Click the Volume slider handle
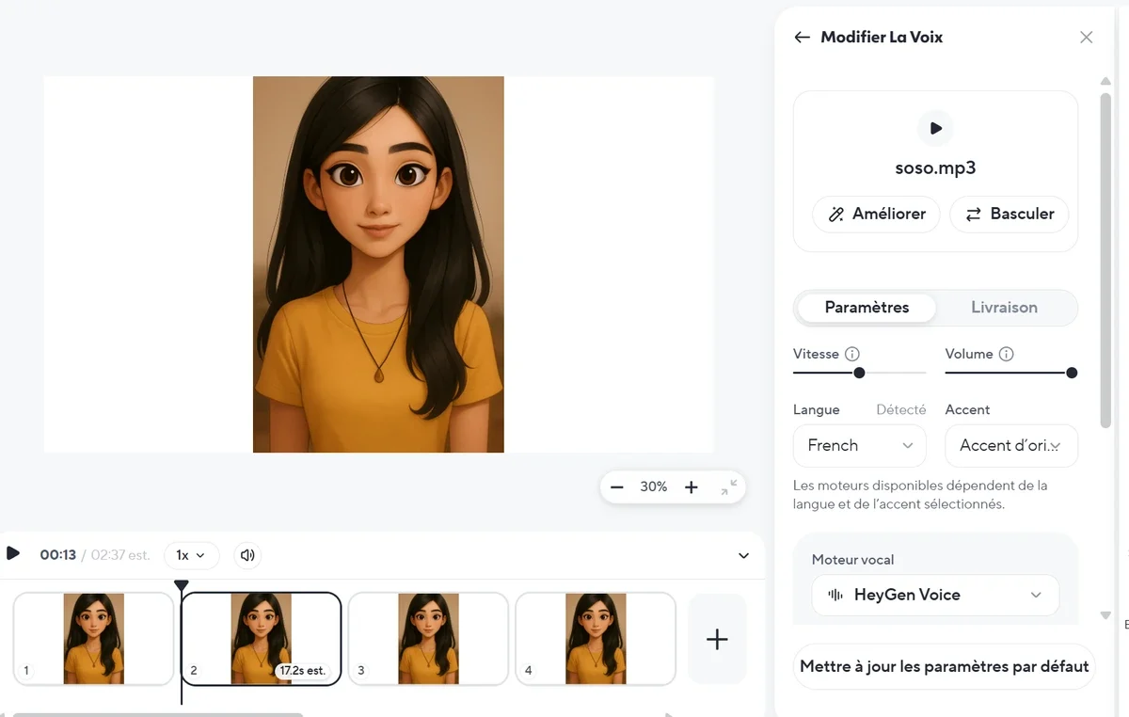This screenshot has width=1129, height=717. point(1072,373)
